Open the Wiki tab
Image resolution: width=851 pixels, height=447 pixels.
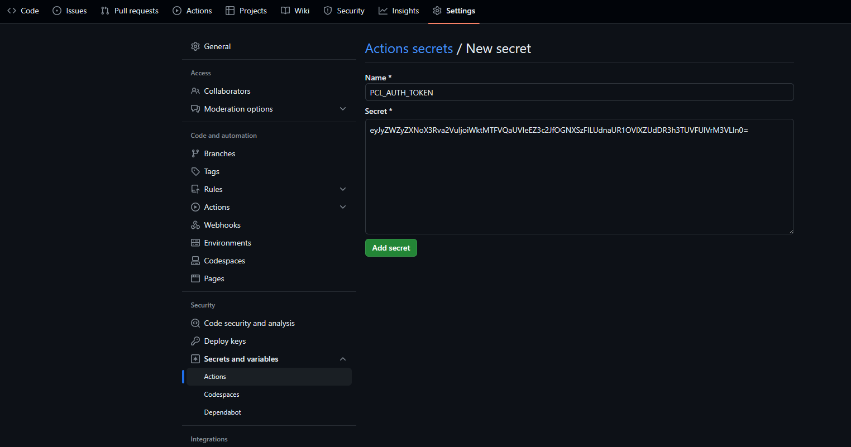pyautogui.click(x=295, y=11)
